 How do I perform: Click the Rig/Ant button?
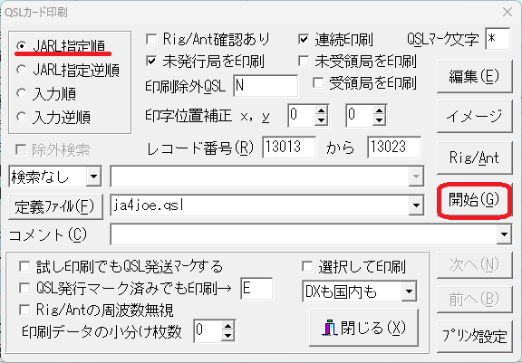click(474, 158)
